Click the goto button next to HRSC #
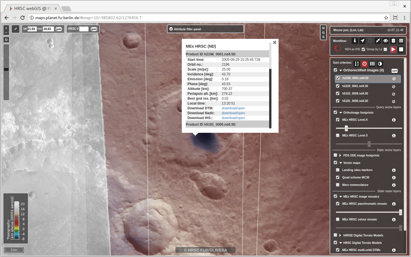The image size is (411, 257). [94, 29]
